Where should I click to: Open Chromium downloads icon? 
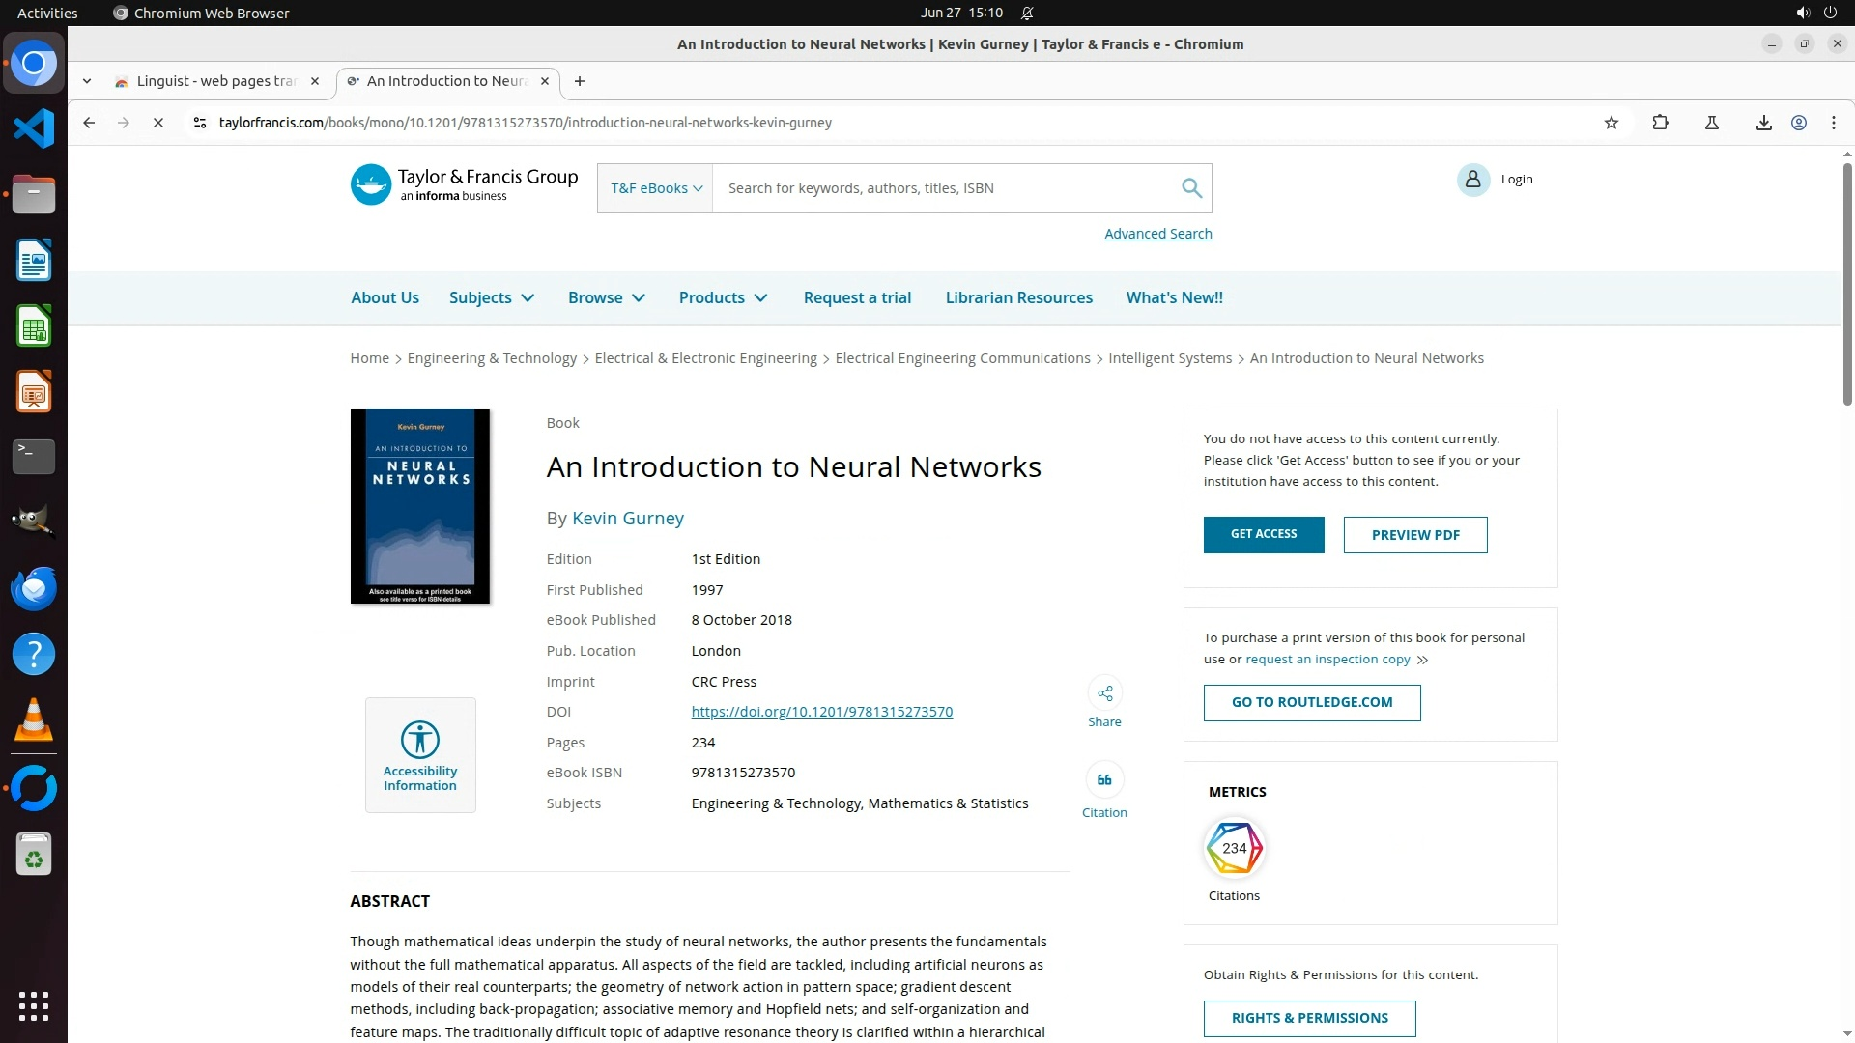pos(1763,123)
